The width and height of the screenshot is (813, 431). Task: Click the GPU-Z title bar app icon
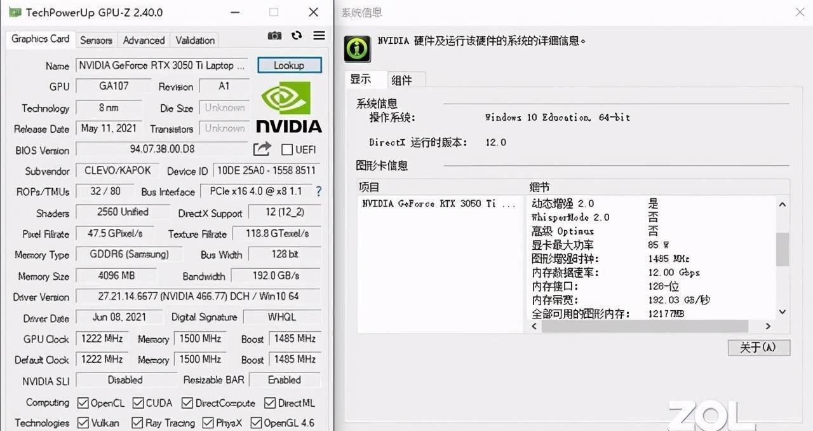pos(15,12)
